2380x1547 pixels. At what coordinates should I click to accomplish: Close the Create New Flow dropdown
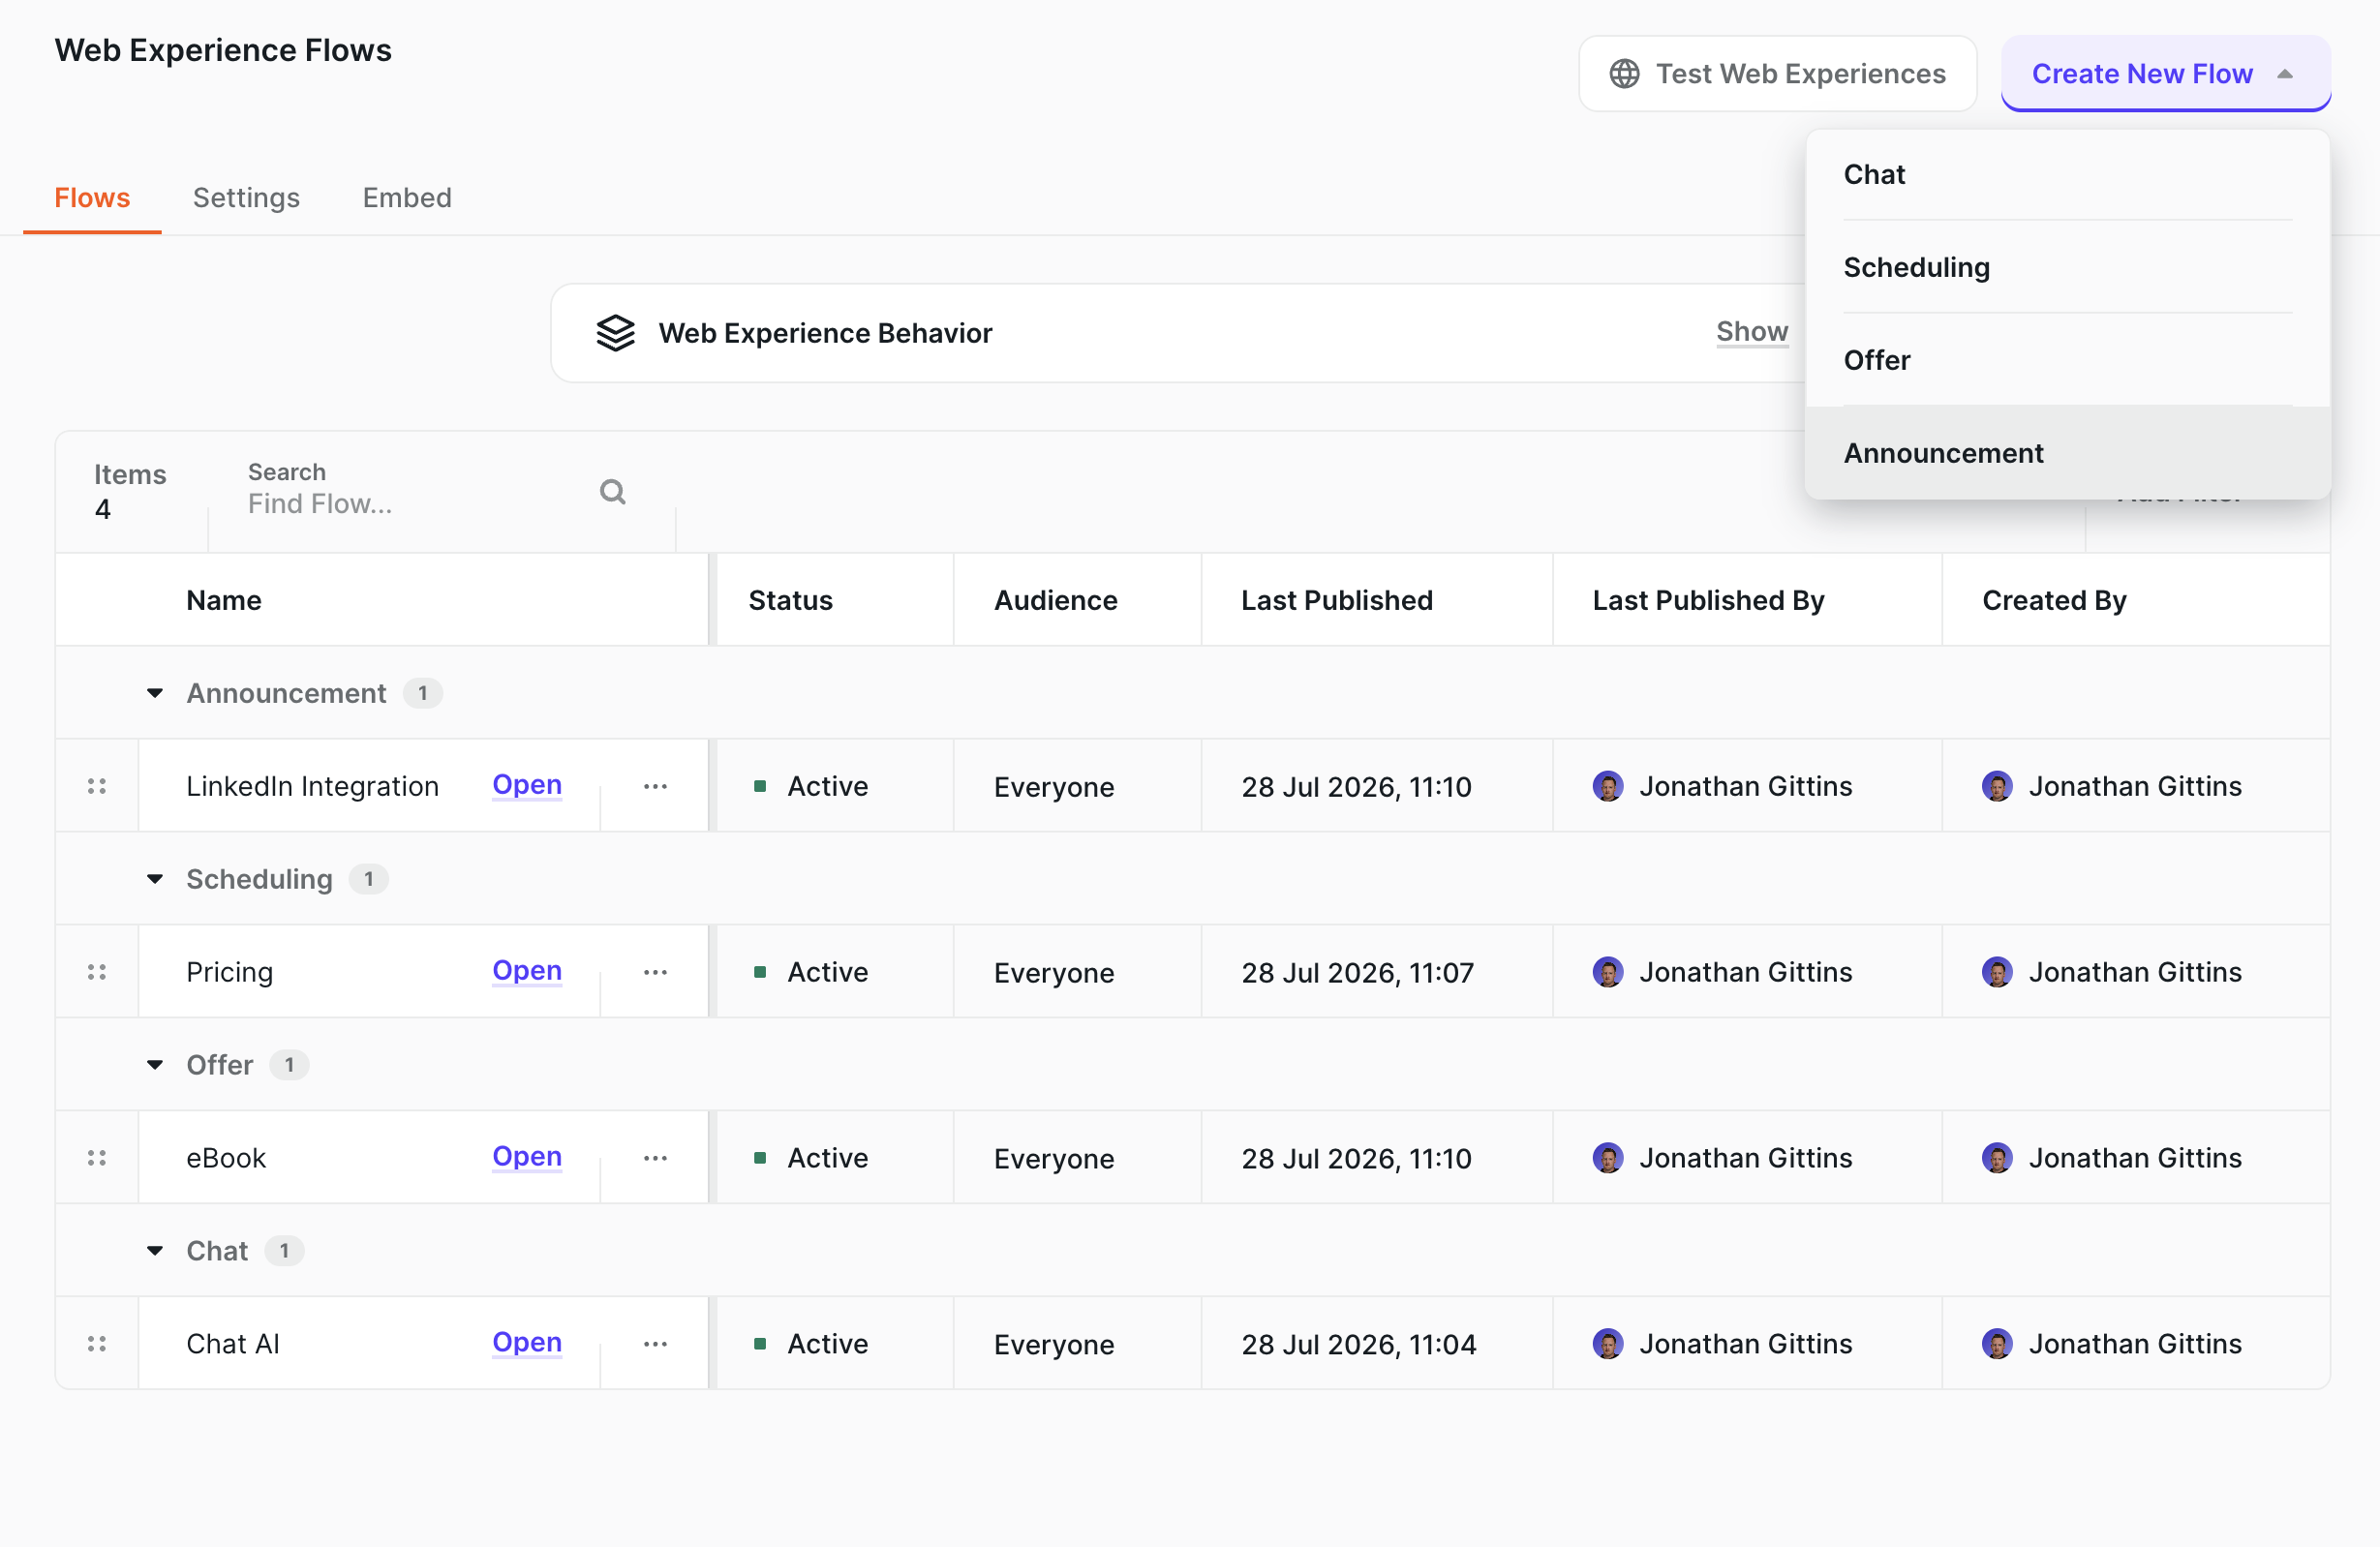tap(2165, 74)
